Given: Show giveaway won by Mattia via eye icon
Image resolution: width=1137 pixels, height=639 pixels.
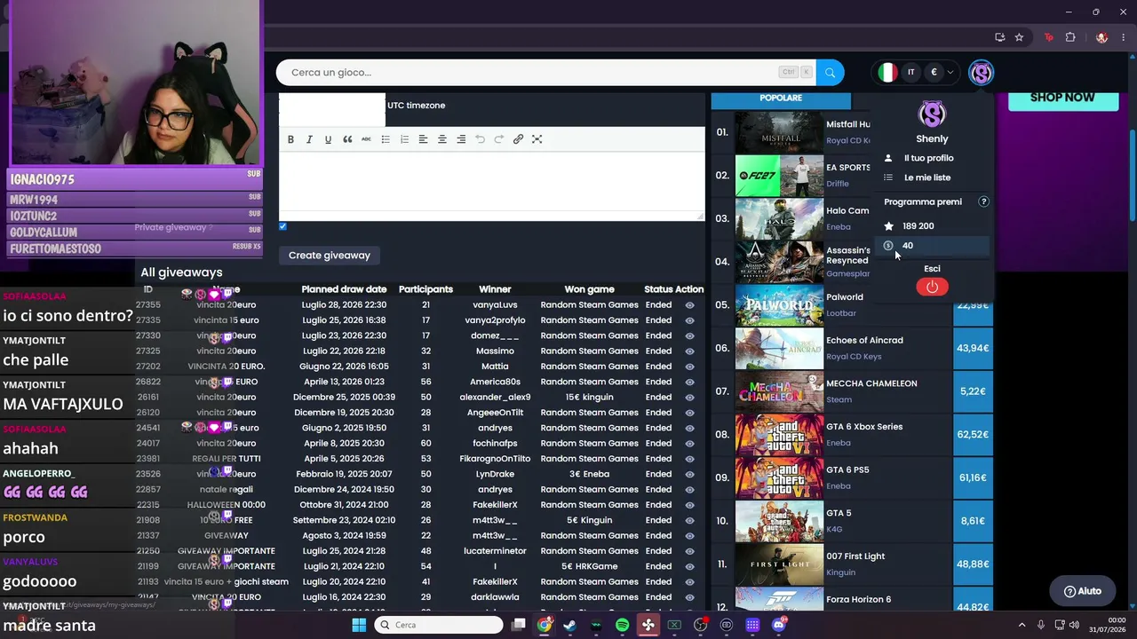Looking at the screenshot, I should tap(689, 367).
